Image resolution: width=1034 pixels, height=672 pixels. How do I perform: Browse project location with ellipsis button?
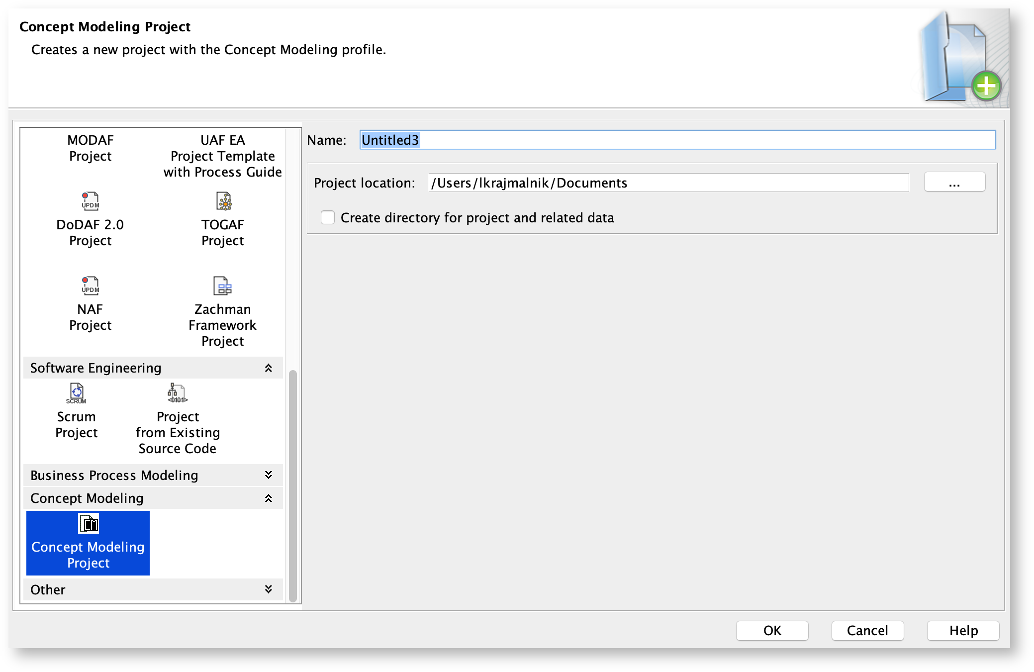(x=954, y=183)
